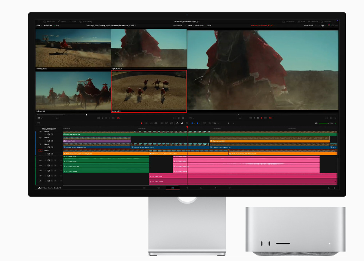The height and width of the screenshot is (261, 364).
Task: Adjust the volume slider above the timeline
Action: (x=324, y=123)
